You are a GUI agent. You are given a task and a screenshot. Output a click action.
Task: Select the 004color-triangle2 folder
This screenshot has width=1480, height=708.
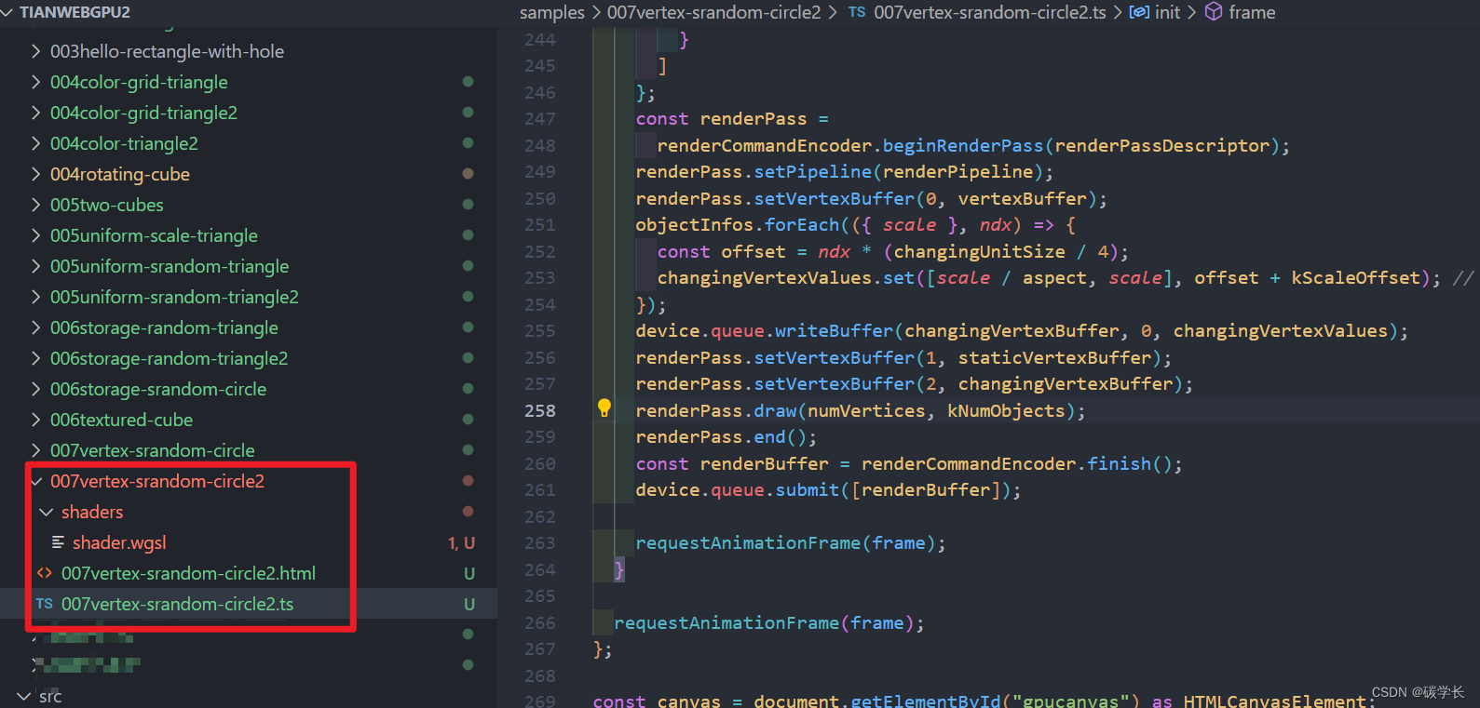tap(124, 143)
